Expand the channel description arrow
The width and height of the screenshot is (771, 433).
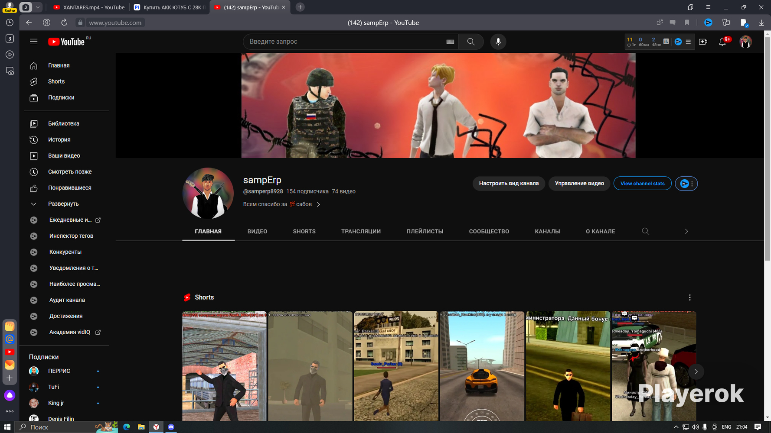click(x=318, y=204)
